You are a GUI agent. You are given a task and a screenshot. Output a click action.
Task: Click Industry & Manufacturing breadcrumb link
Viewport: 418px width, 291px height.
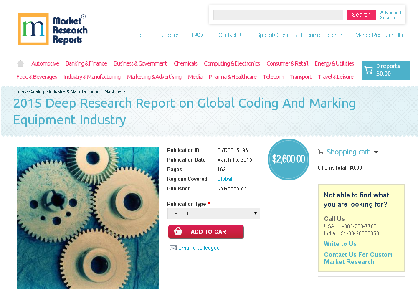coord(74,91)
